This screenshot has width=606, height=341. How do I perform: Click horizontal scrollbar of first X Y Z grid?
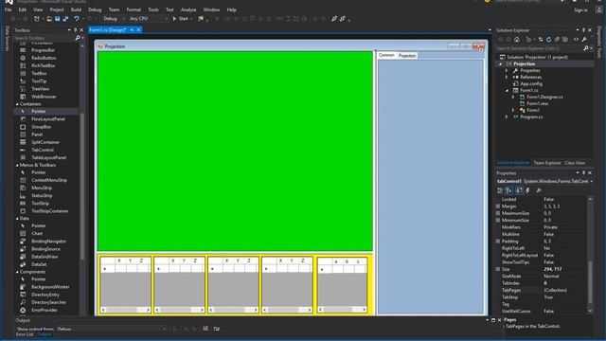[x=125, y=310]
